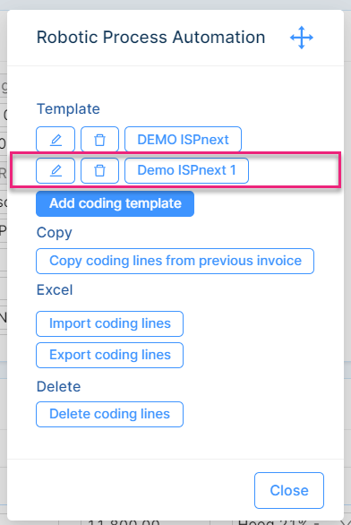The width and height of the screenshot is (351, 525).
Task: Apply the DEMO ISPnext template
Action: click(x=183, y=139)
